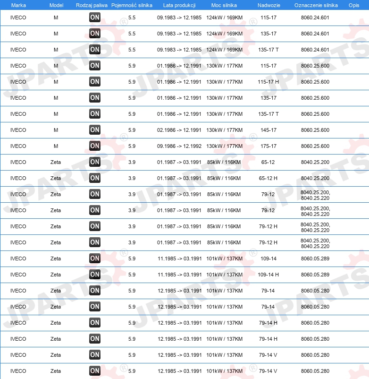
Task: Click the ON fuel icon in the 65-12 row
Action: tap(94, 162)
